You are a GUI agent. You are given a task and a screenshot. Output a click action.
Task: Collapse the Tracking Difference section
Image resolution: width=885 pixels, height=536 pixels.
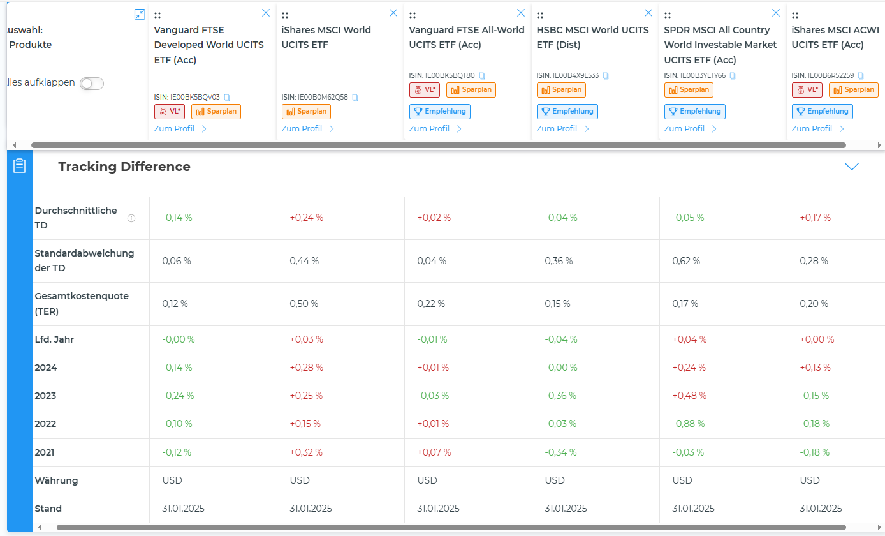(851, 167)
